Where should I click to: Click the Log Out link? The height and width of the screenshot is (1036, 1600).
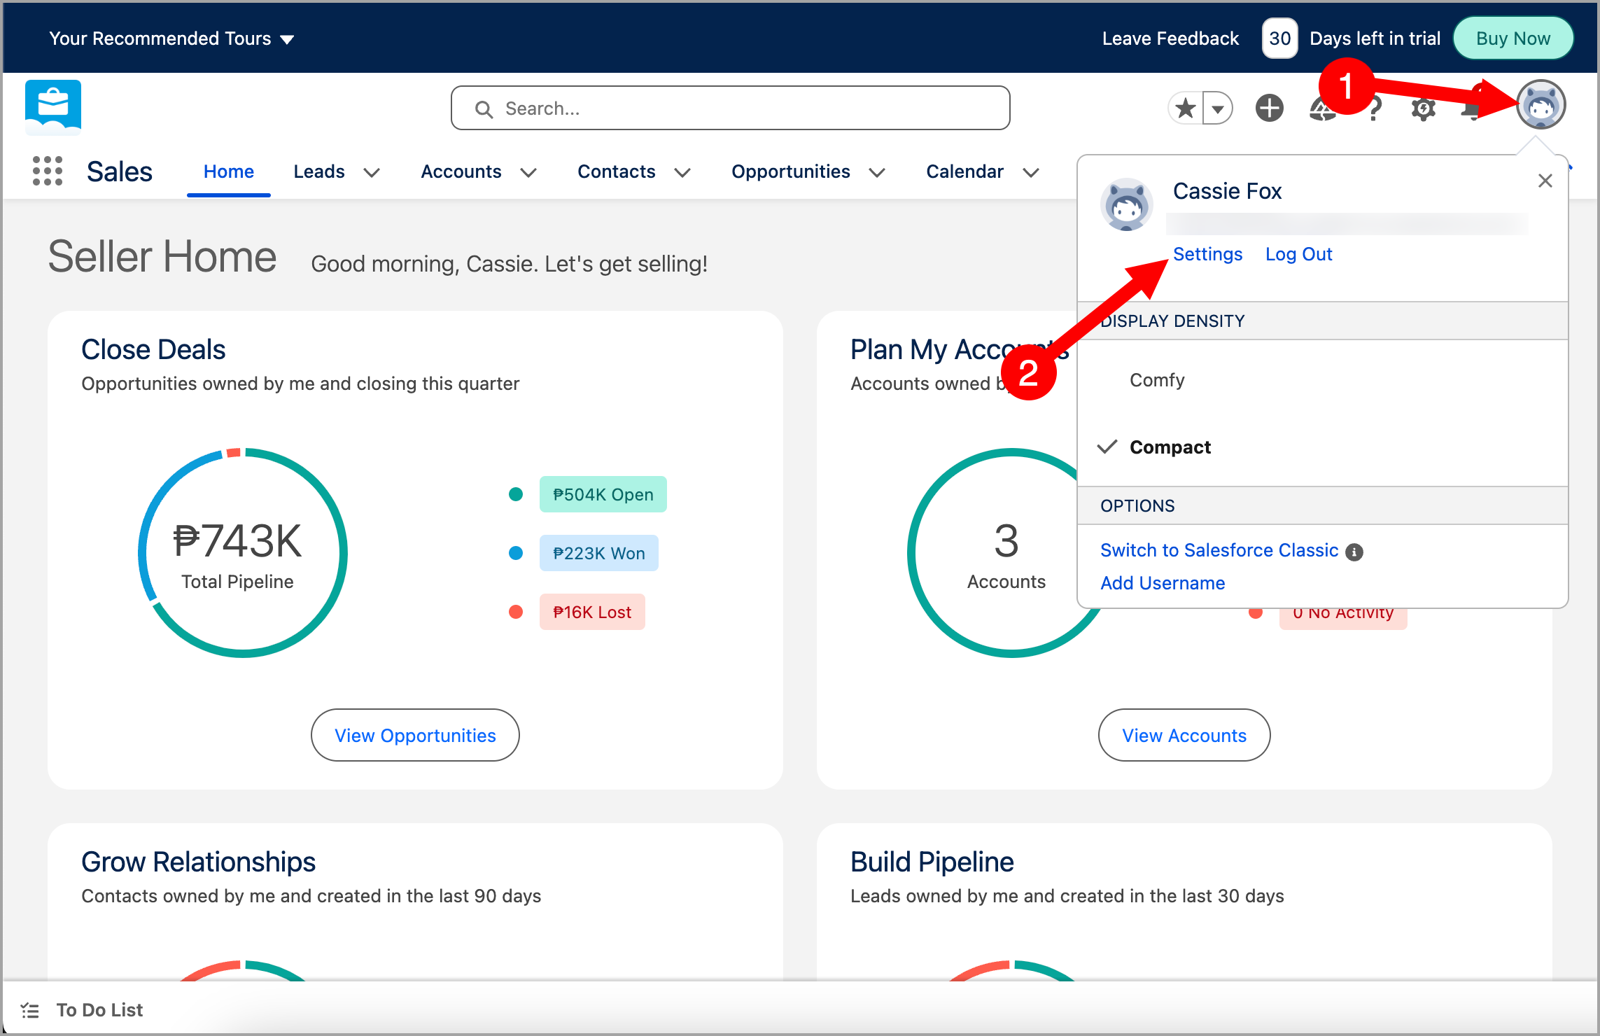point(1298,254)
